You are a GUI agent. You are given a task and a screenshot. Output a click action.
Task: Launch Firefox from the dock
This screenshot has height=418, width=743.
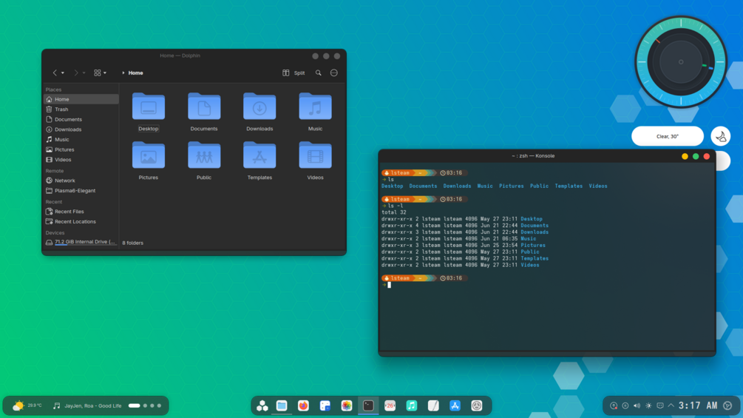pos(303,405)
